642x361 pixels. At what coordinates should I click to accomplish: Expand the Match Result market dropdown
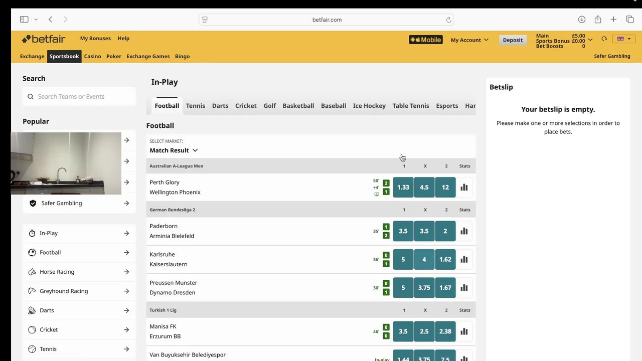pyautogui.click(x=174, y=150)
